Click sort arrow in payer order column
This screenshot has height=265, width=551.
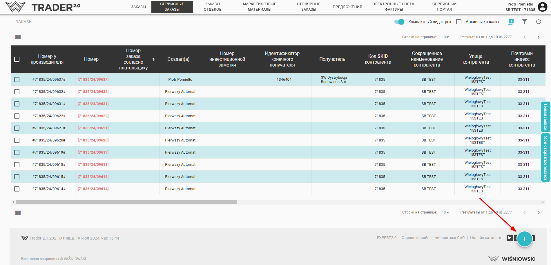pos(153,59)
